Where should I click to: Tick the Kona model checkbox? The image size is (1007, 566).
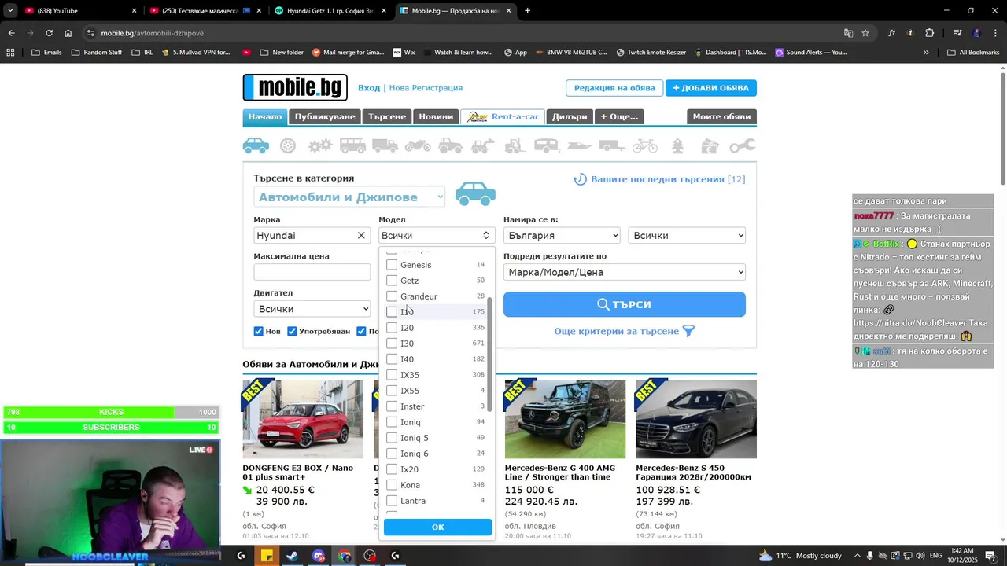tap(392, 485)
